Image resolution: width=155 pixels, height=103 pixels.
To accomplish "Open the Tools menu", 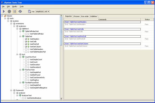I will 22,7.
